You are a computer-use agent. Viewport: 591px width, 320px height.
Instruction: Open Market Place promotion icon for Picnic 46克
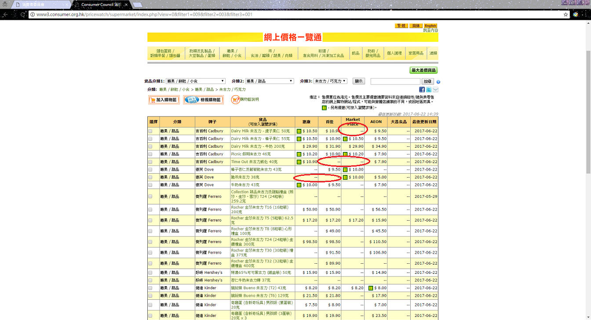click(x=345, y=154)
